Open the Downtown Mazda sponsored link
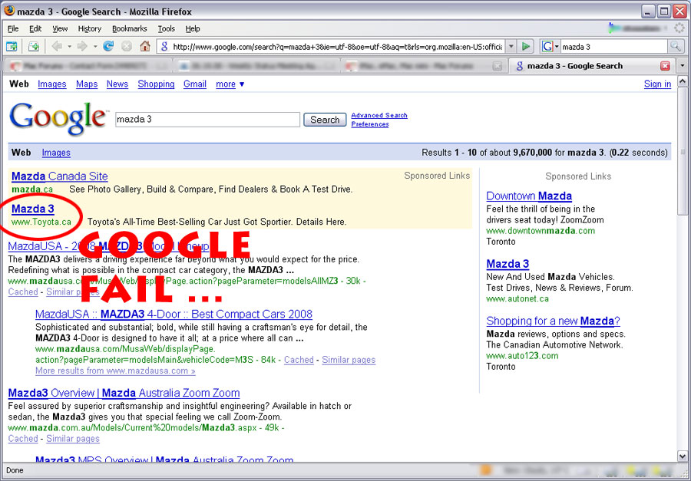This screenshot has height=481, width=691. (529, 196)
